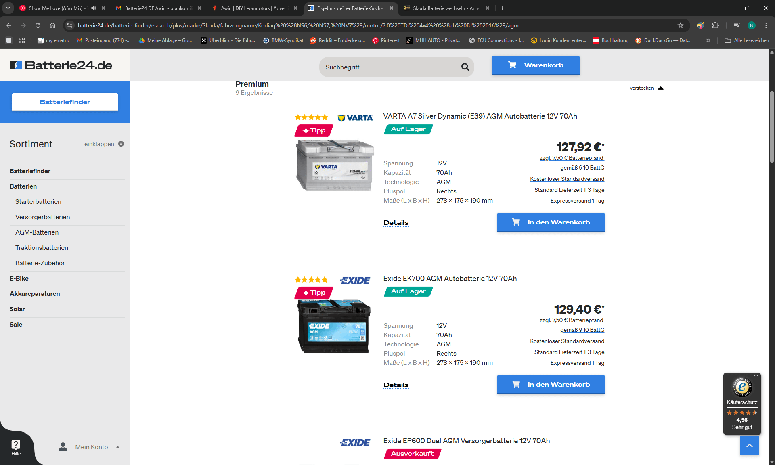Image resolution: width=775 pixels, height=465 pixels.
Task: Click the scroll-to-top arrow button
Action: tap(749, 446)
